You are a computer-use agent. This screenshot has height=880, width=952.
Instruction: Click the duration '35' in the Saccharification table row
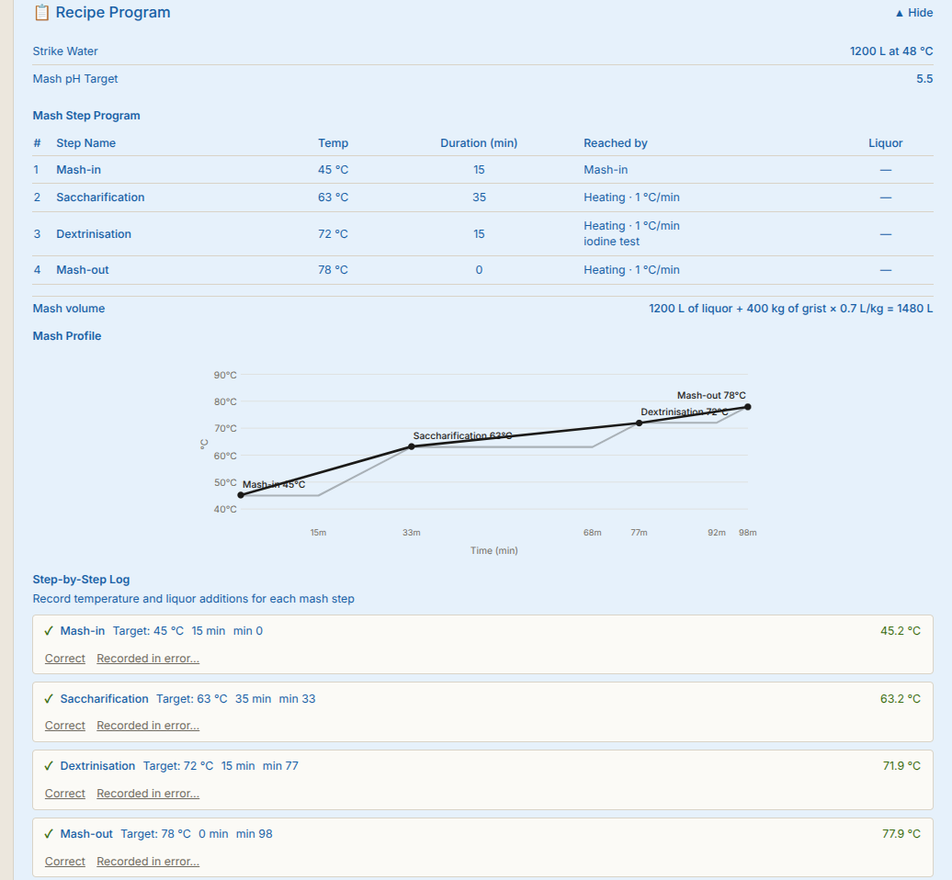[479, 197]
